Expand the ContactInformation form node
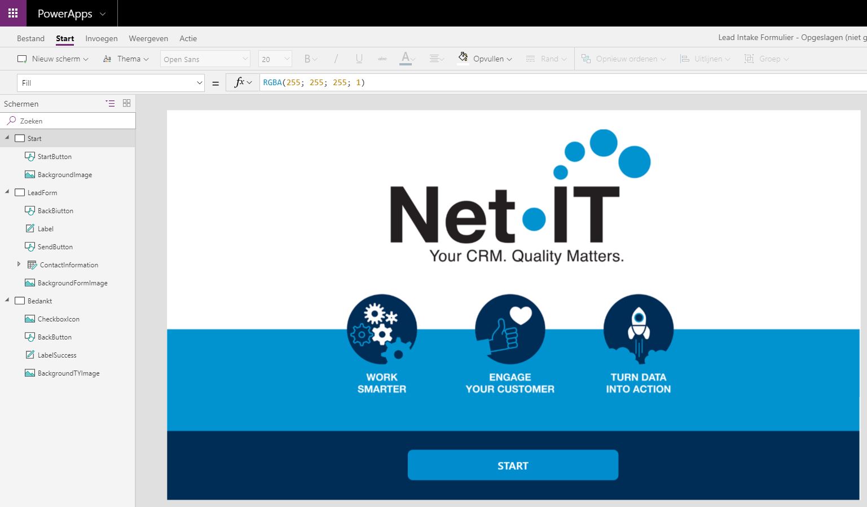 click(x=19, y=264)
